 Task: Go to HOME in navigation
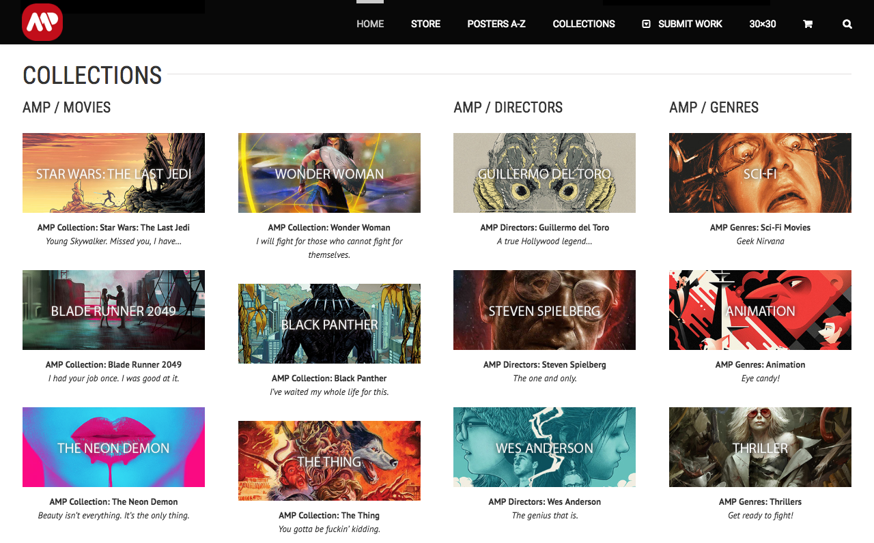point(370,24)
